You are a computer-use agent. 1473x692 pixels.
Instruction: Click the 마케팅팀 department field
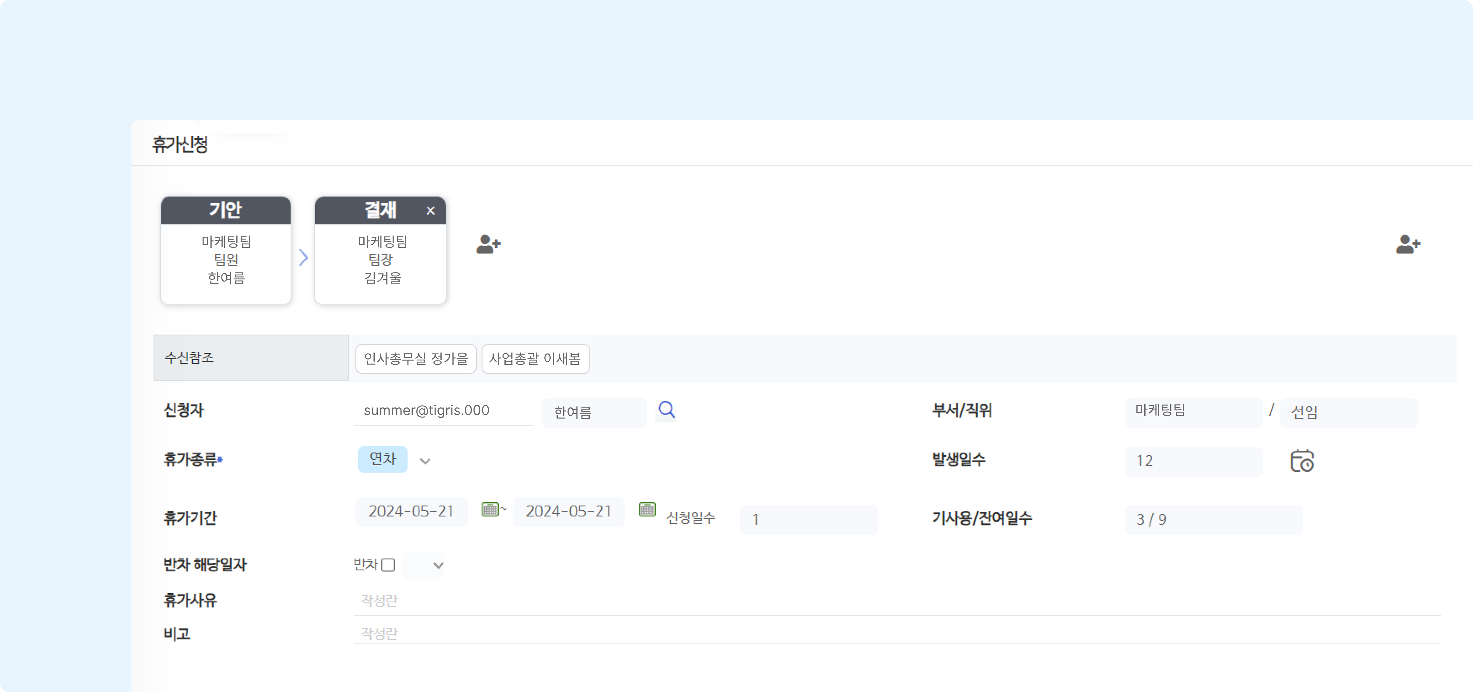click(x=1193, y=411)
